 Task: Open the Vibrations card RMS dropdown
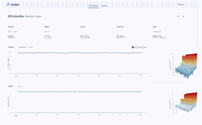[x=10, y=31]
